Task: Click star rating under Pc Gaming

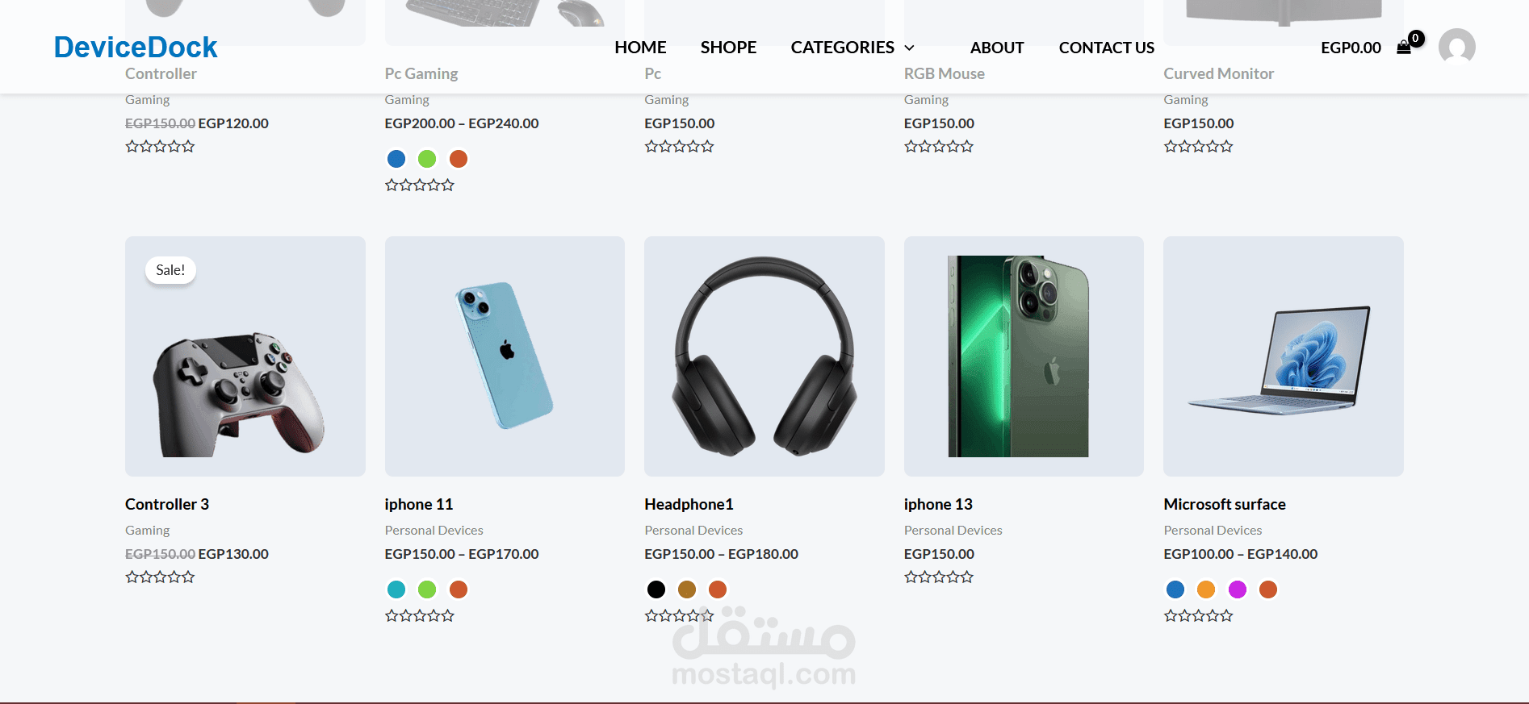Action: [420, 185]
